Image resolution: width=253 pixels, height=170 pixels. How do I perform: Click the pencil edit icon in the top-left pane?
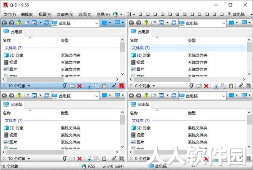pos(114,86)
